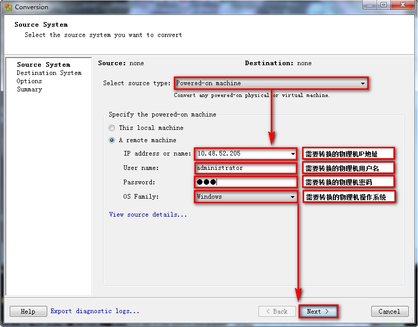Click the Next button
The image size is (418, 327).
318,311
